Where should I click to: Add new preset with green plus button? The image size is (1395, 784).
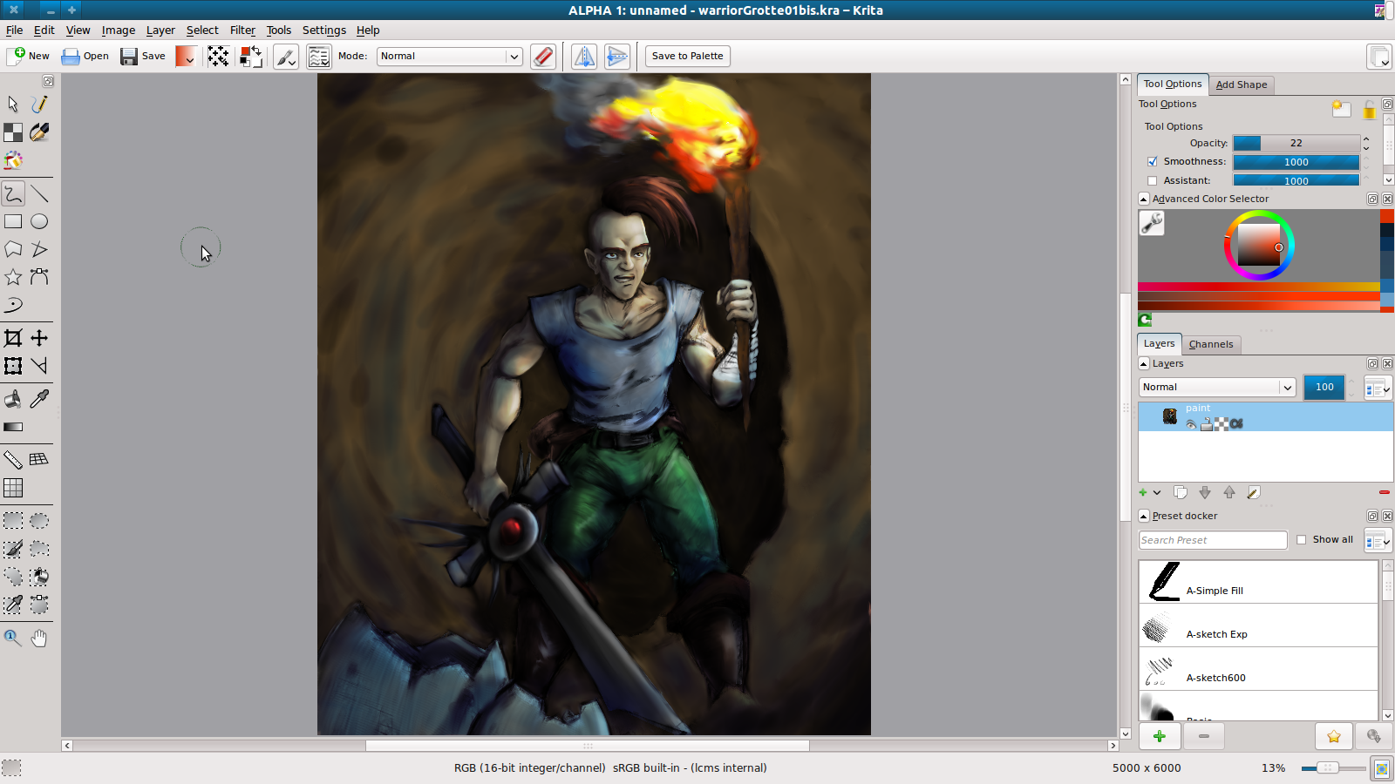(1160, 737)
